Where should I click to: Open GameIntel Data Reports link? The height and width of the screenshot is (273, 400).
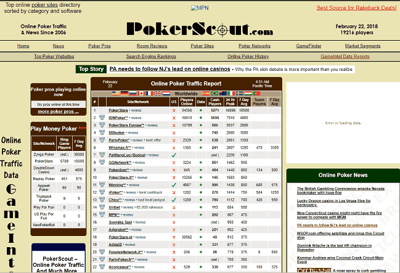[345, 56]
